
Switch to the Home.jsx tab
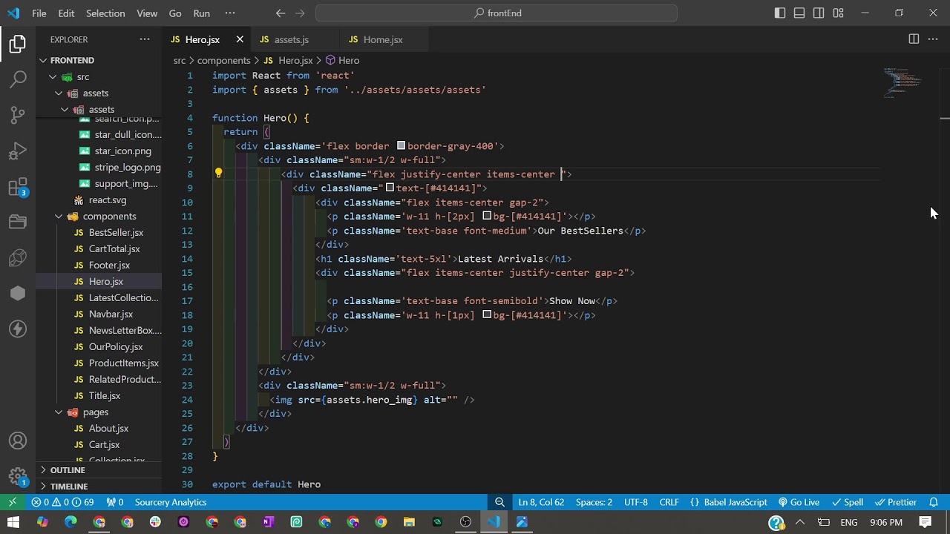pyautogui.click(x=383, y=39)
